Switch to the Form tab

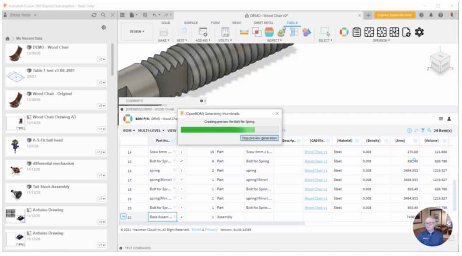[215, 23]
